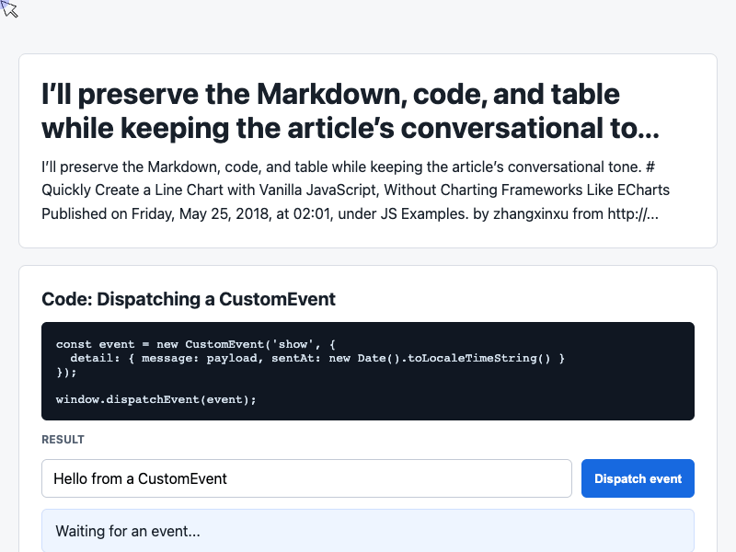Image resolution: width=736 pixels, height=552 pixels.
Task: Click the 'Waiting for an event...' status box
Action: 367,531
